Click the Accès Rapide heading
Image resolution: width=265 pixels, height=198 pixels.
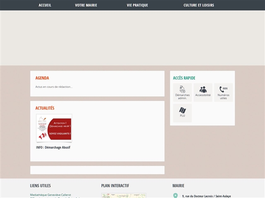184,78
